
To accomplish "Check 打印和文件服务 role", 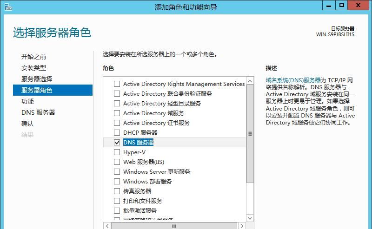I will point(117,201).
